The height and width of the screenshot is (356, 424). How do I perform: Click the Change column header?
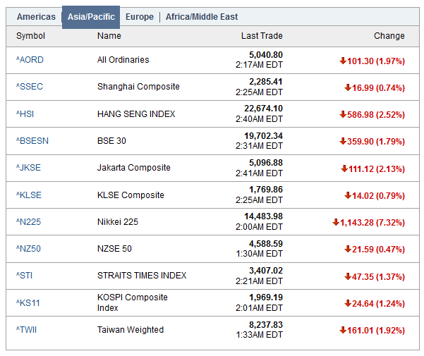(x=389, y=36)
